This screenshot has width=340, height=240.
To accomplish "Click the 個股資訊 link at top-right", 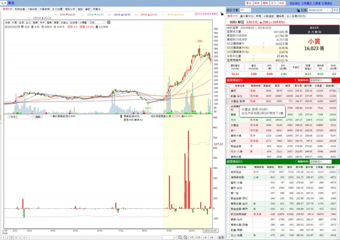I will [x=295, y=3].
